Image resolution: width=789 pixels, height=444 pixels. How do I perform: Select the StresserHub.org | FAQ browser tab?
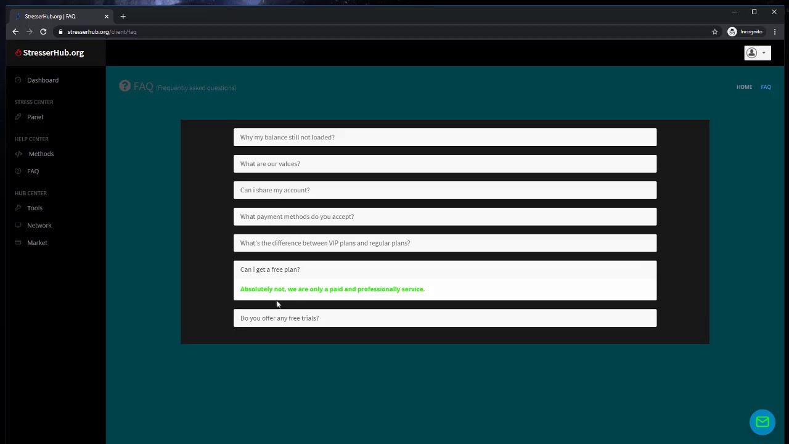60,17
